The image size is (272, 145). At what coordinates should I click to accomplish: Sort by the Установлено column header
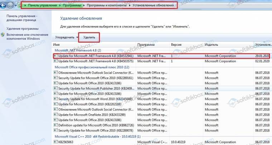click(x=263, y=45)
